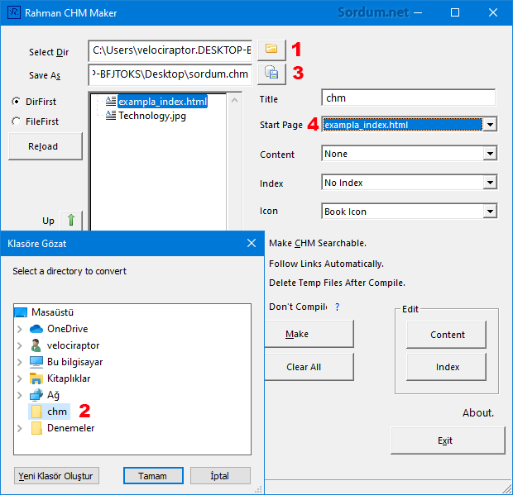Click the velociraptor user icon
Image resolution: width=513 pixels, height=495 pixels.
(36, 345)
